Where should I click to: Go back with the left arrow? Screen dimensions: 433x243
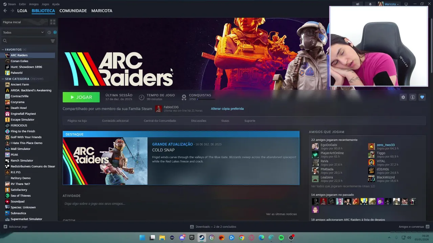point(5,11)
